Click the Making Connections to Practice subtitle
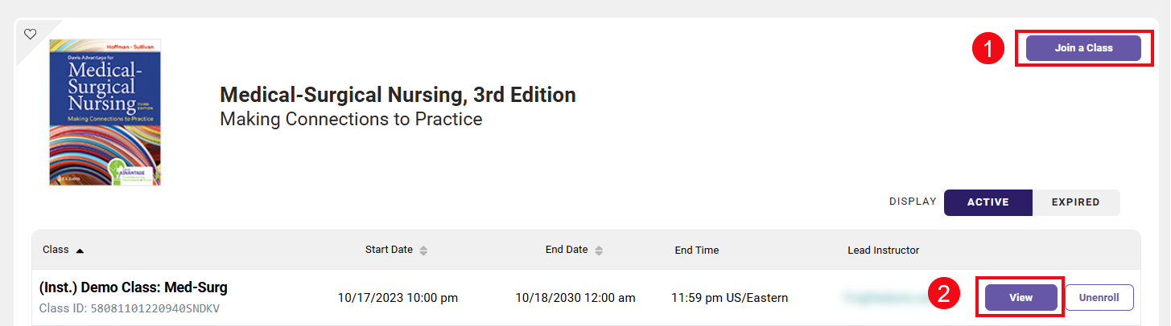This screenshot has height=326, width=1171. click(351, 120)
